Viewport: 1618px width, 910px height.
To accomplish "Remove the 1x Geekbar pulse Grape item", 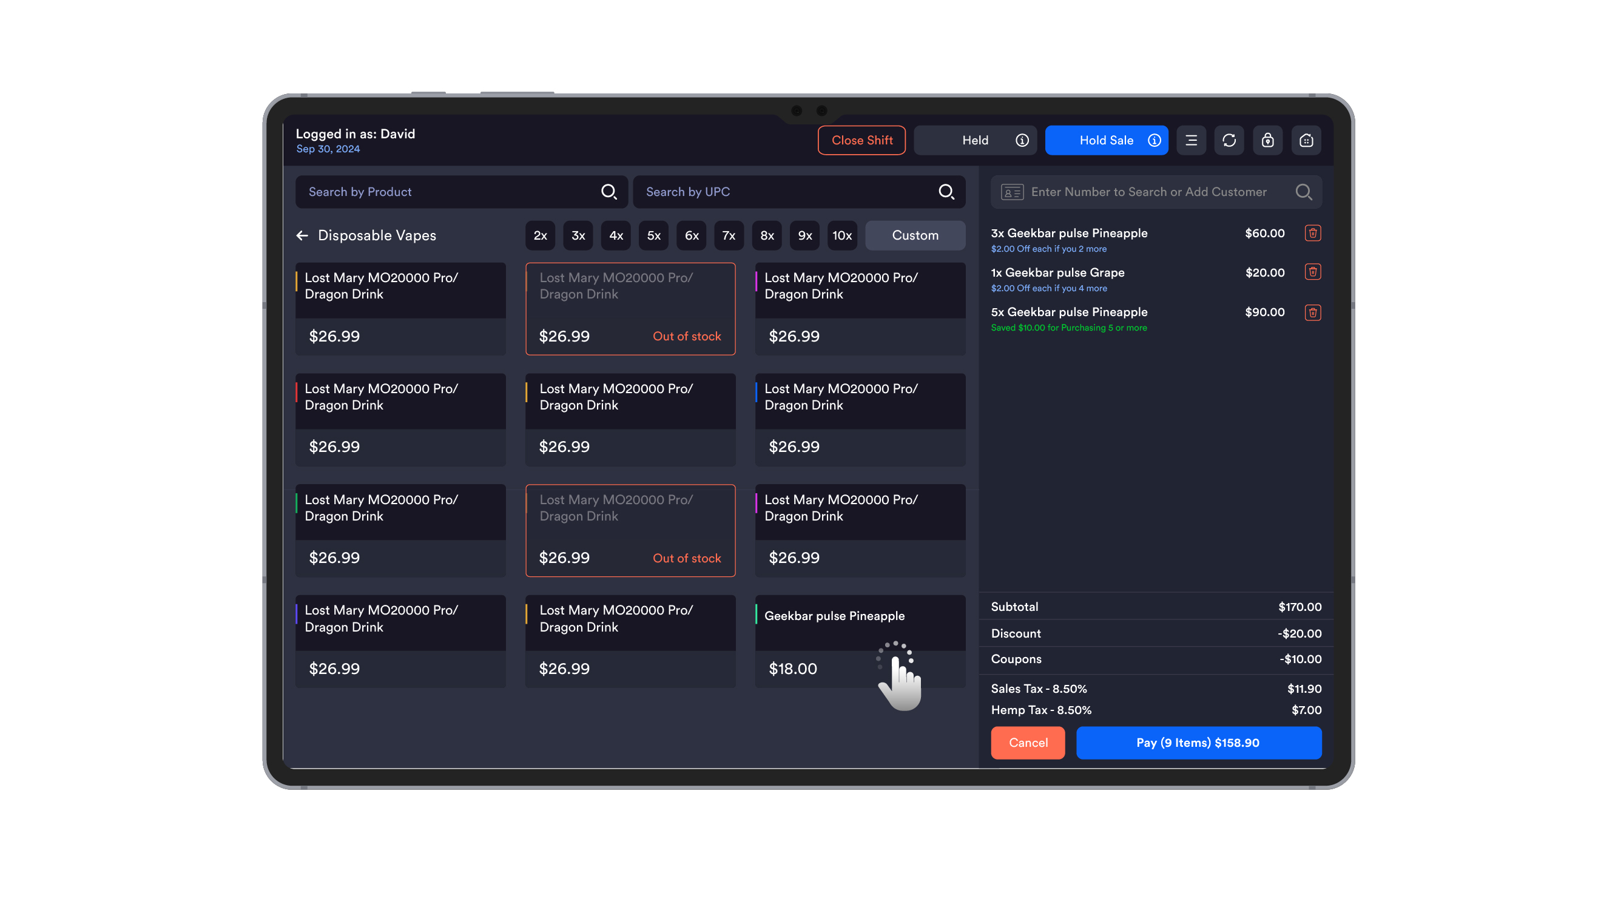I will click(x=1312, y=272).
